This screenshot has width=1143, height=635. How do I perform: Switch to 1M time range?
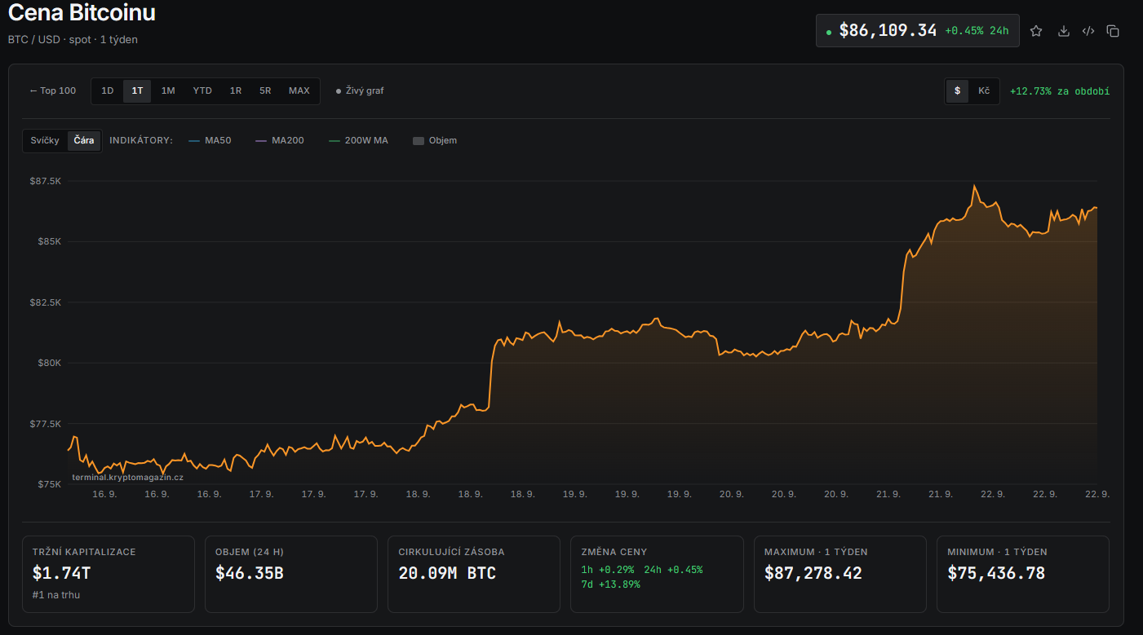pyautogui.click(x=168, y=90)
